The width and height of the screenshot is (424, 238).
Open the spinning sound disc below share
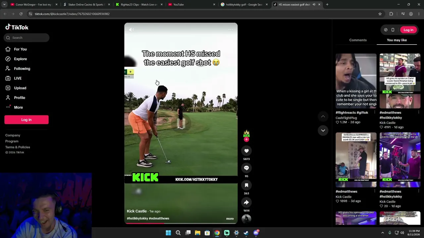246,218
